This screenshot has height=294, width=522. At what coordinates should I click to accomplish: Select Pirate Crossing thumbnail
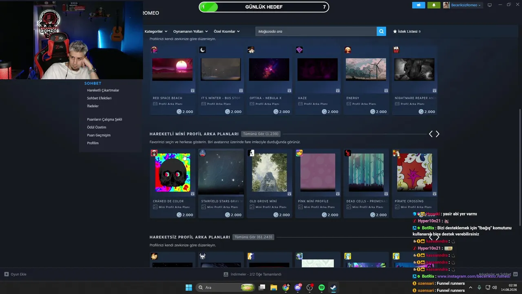click(414, 172)
